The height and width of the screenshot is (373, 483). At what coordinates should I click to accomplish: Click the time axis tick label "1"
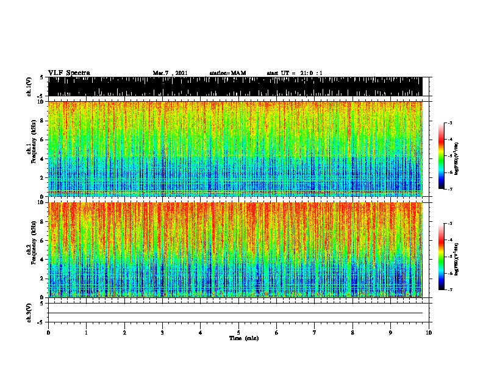[x=86, y=333]
